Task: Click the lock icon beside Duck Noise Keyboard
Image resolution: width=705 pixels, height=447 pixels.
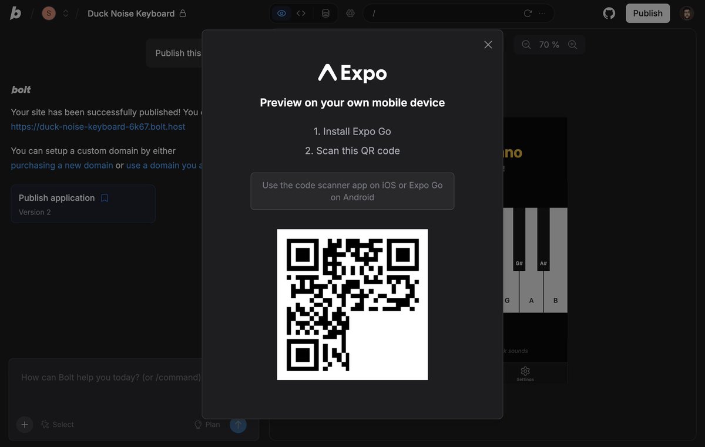Action: [x=183, y=13]
